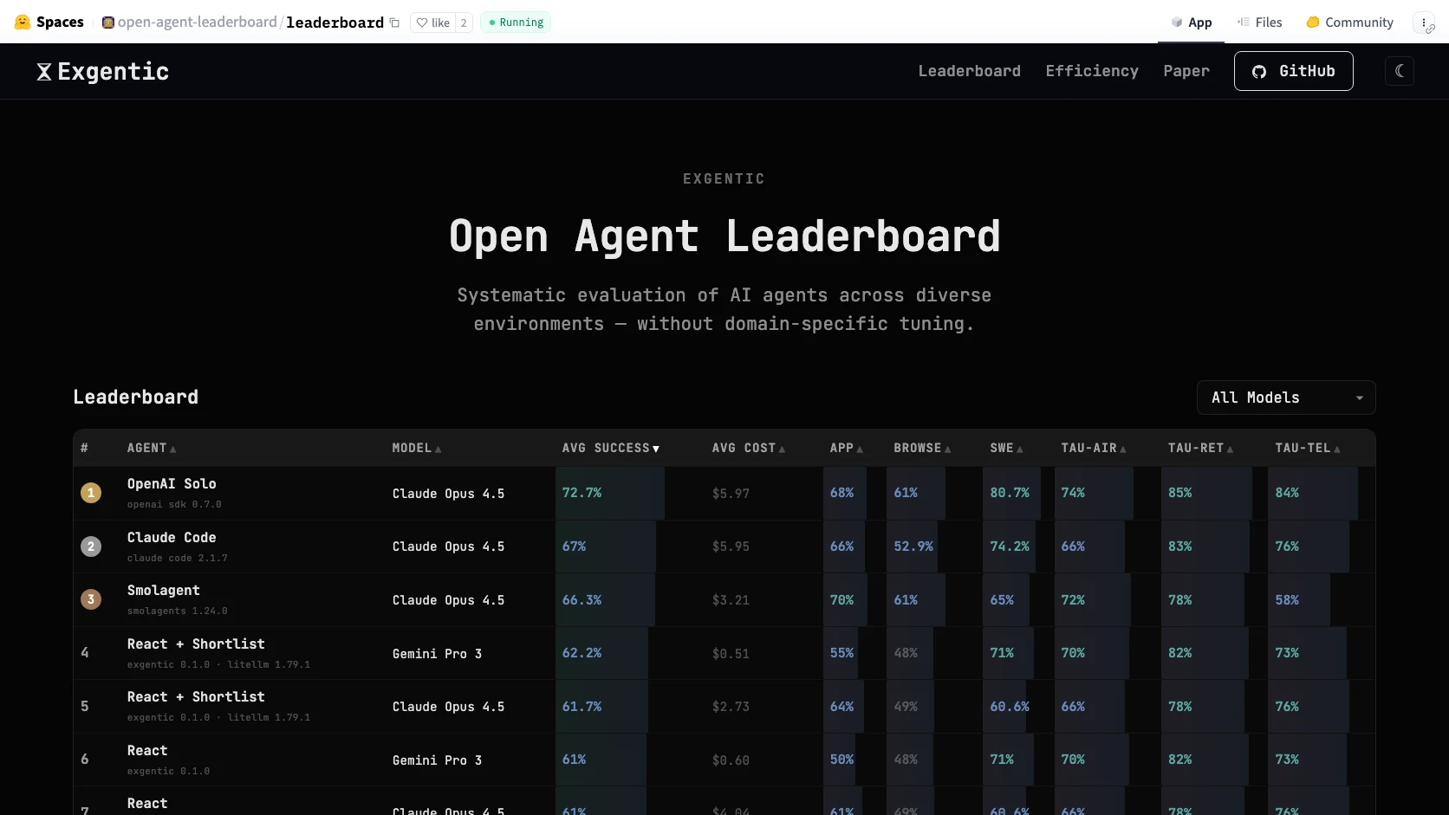Click React agent in row 6
The height and width of the screenshot is (815, 1449).
(x=147, y=751)
